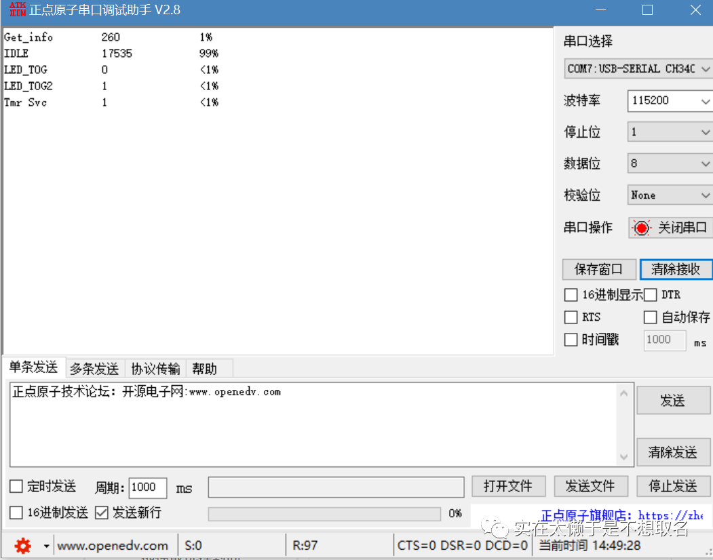Open the red gear settings icon
The height and width of the screenshot is (560, 713).
point(22,546)
